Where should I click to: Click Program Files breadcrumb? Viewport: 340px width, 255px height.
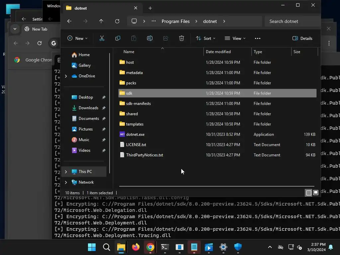tap(176, 21)
